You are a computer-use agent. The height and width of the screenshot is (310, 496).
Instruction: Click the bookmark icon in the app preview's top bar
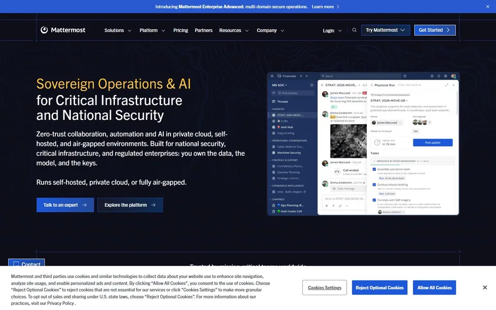tap(439, 76)
